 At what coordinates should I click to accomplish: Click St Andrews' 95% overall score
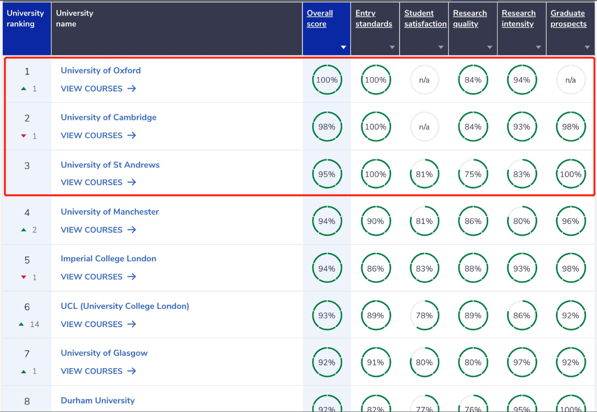327,174
